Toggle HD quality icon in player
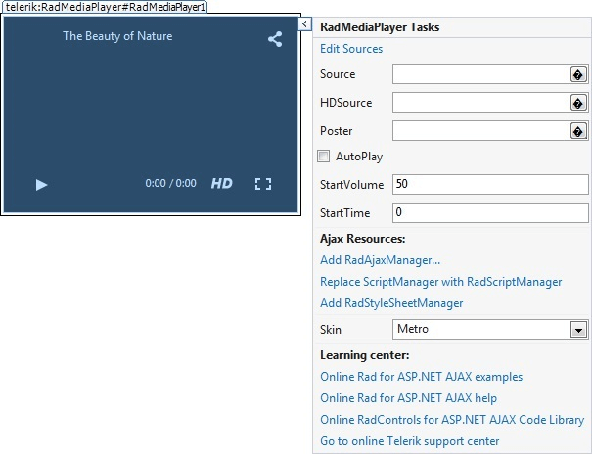This screenshot has height=454, width=592. [222, 183]
